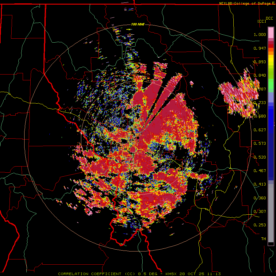Click the TH threshold label
This screenshot has width=276, height=276.
pos(263,239)
